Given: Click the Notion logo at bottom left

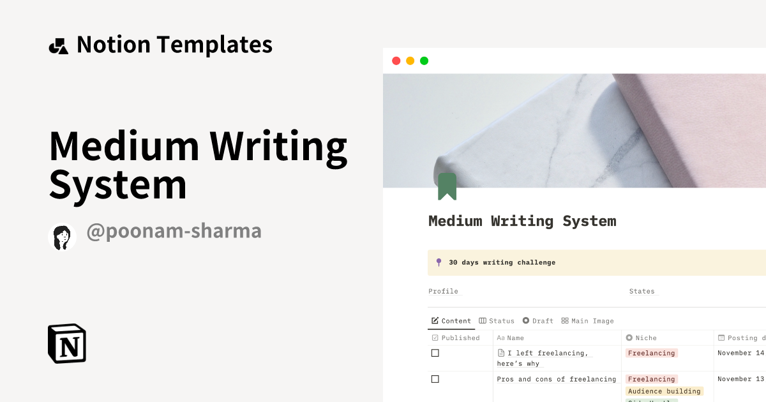Looking at the screenshot, I should click(x=66, y=343).
